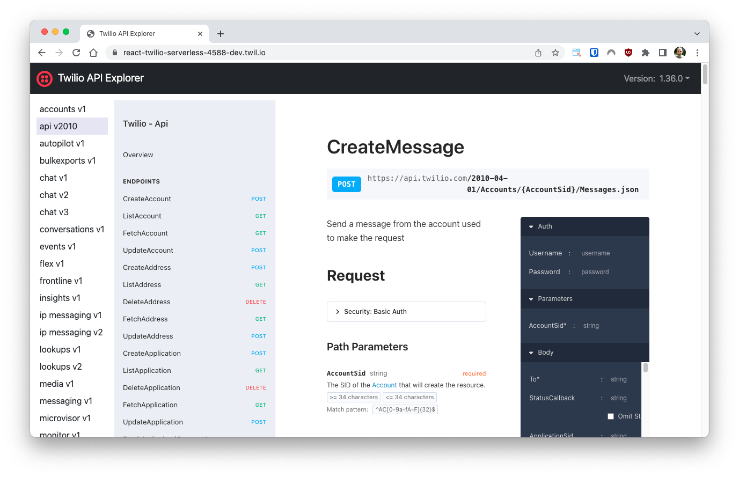Open FetchApplication endpoint

194,405
